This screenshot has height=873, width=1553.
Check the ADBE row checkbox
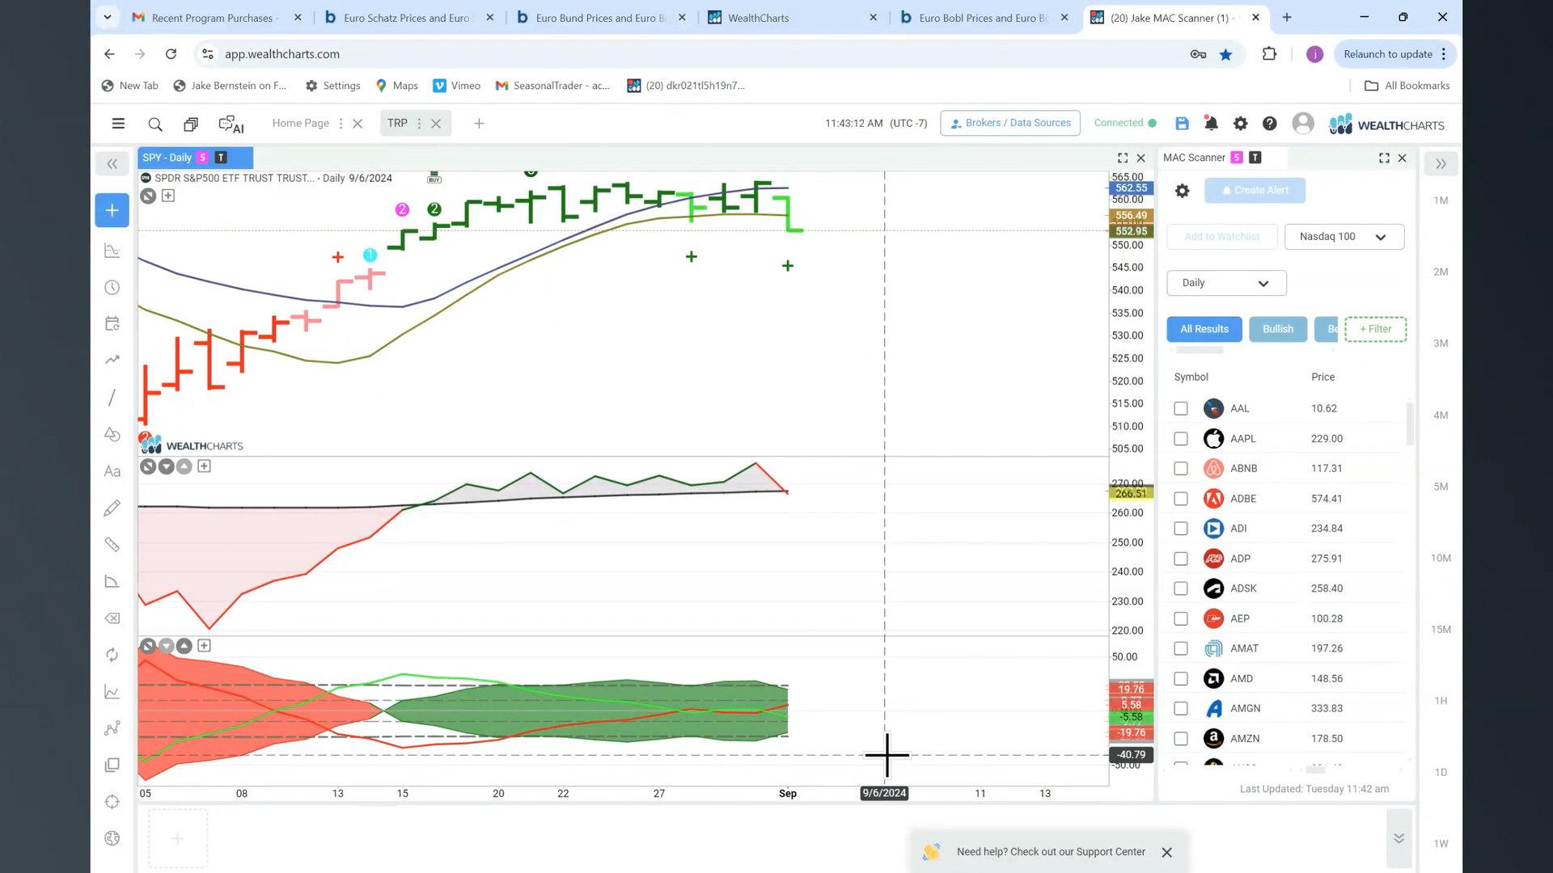(1180, 499)
